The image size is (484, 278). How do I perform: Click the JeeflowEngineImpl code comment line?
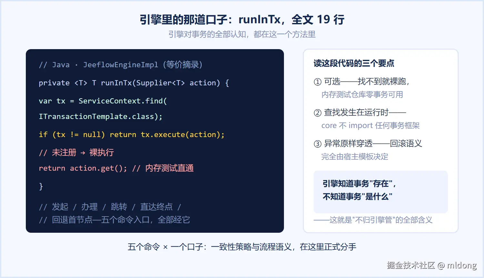tap(121, 65)
